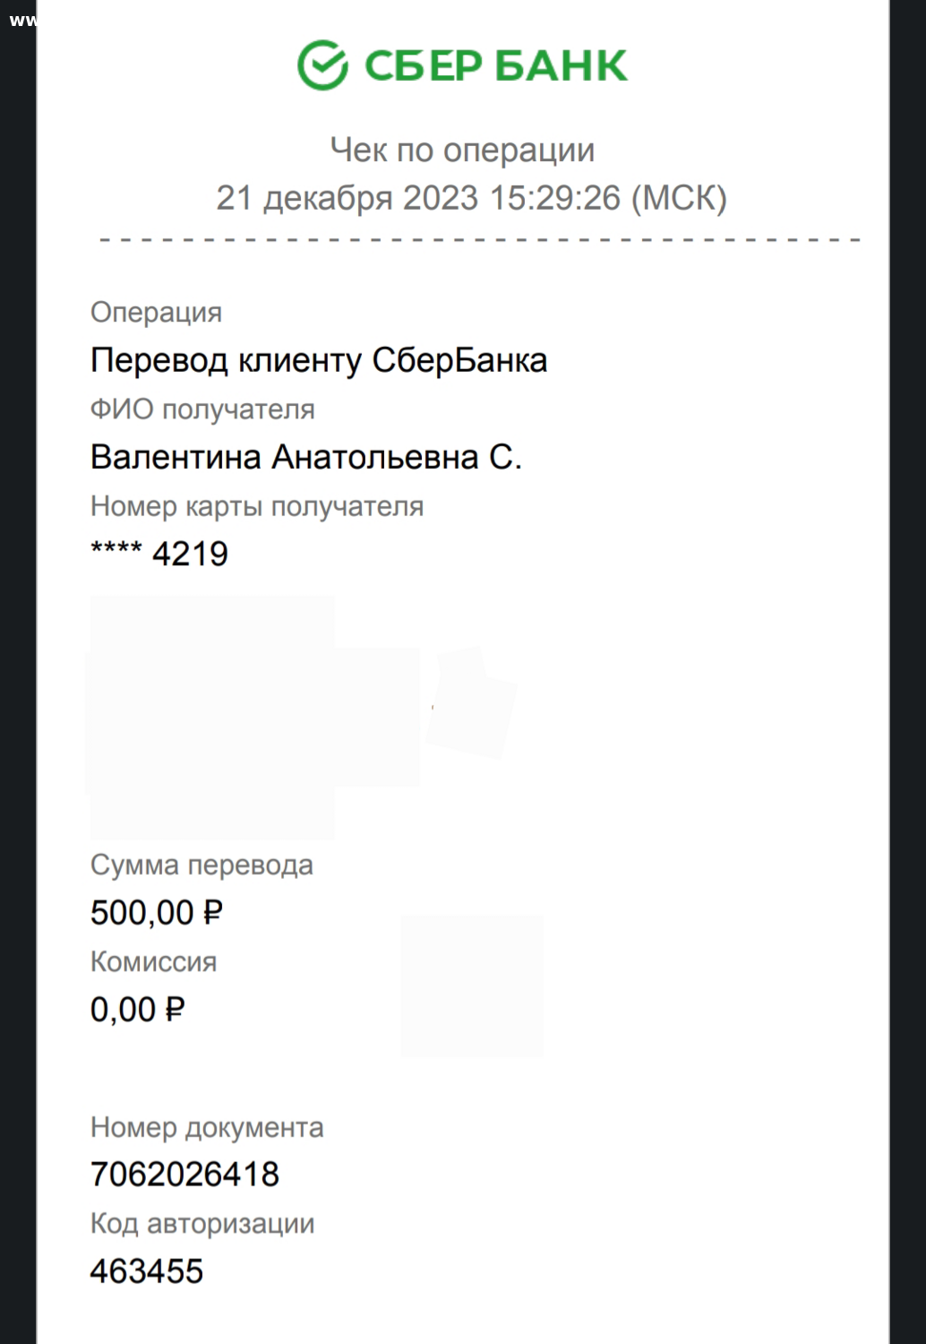The height and width of the screenshot is (1344, 926).
Task: Select the card number ending 4219
Action: pos(159,554)
